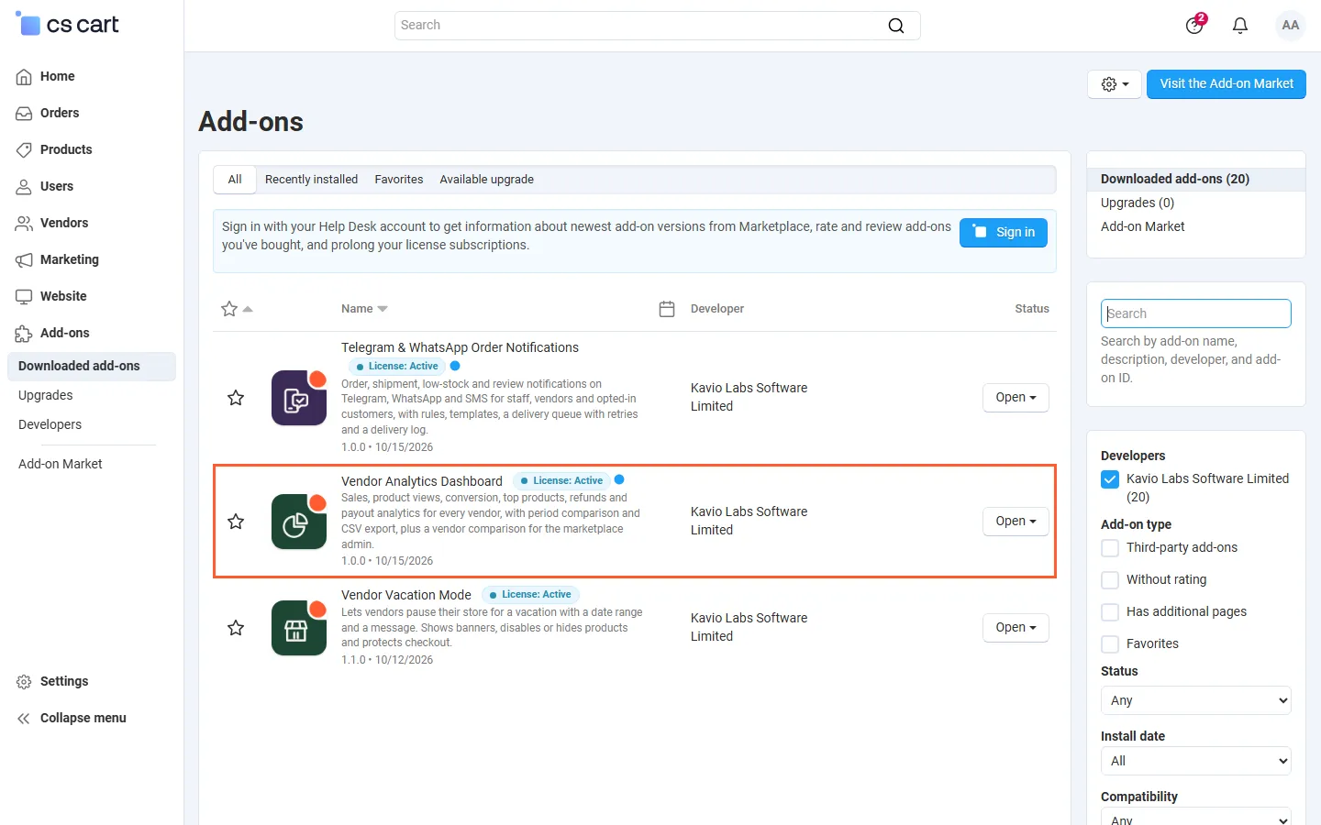The height and width of the screenshot is (825, 1321).
Task: Sort the list by Name column
Action: click(364, 309)
